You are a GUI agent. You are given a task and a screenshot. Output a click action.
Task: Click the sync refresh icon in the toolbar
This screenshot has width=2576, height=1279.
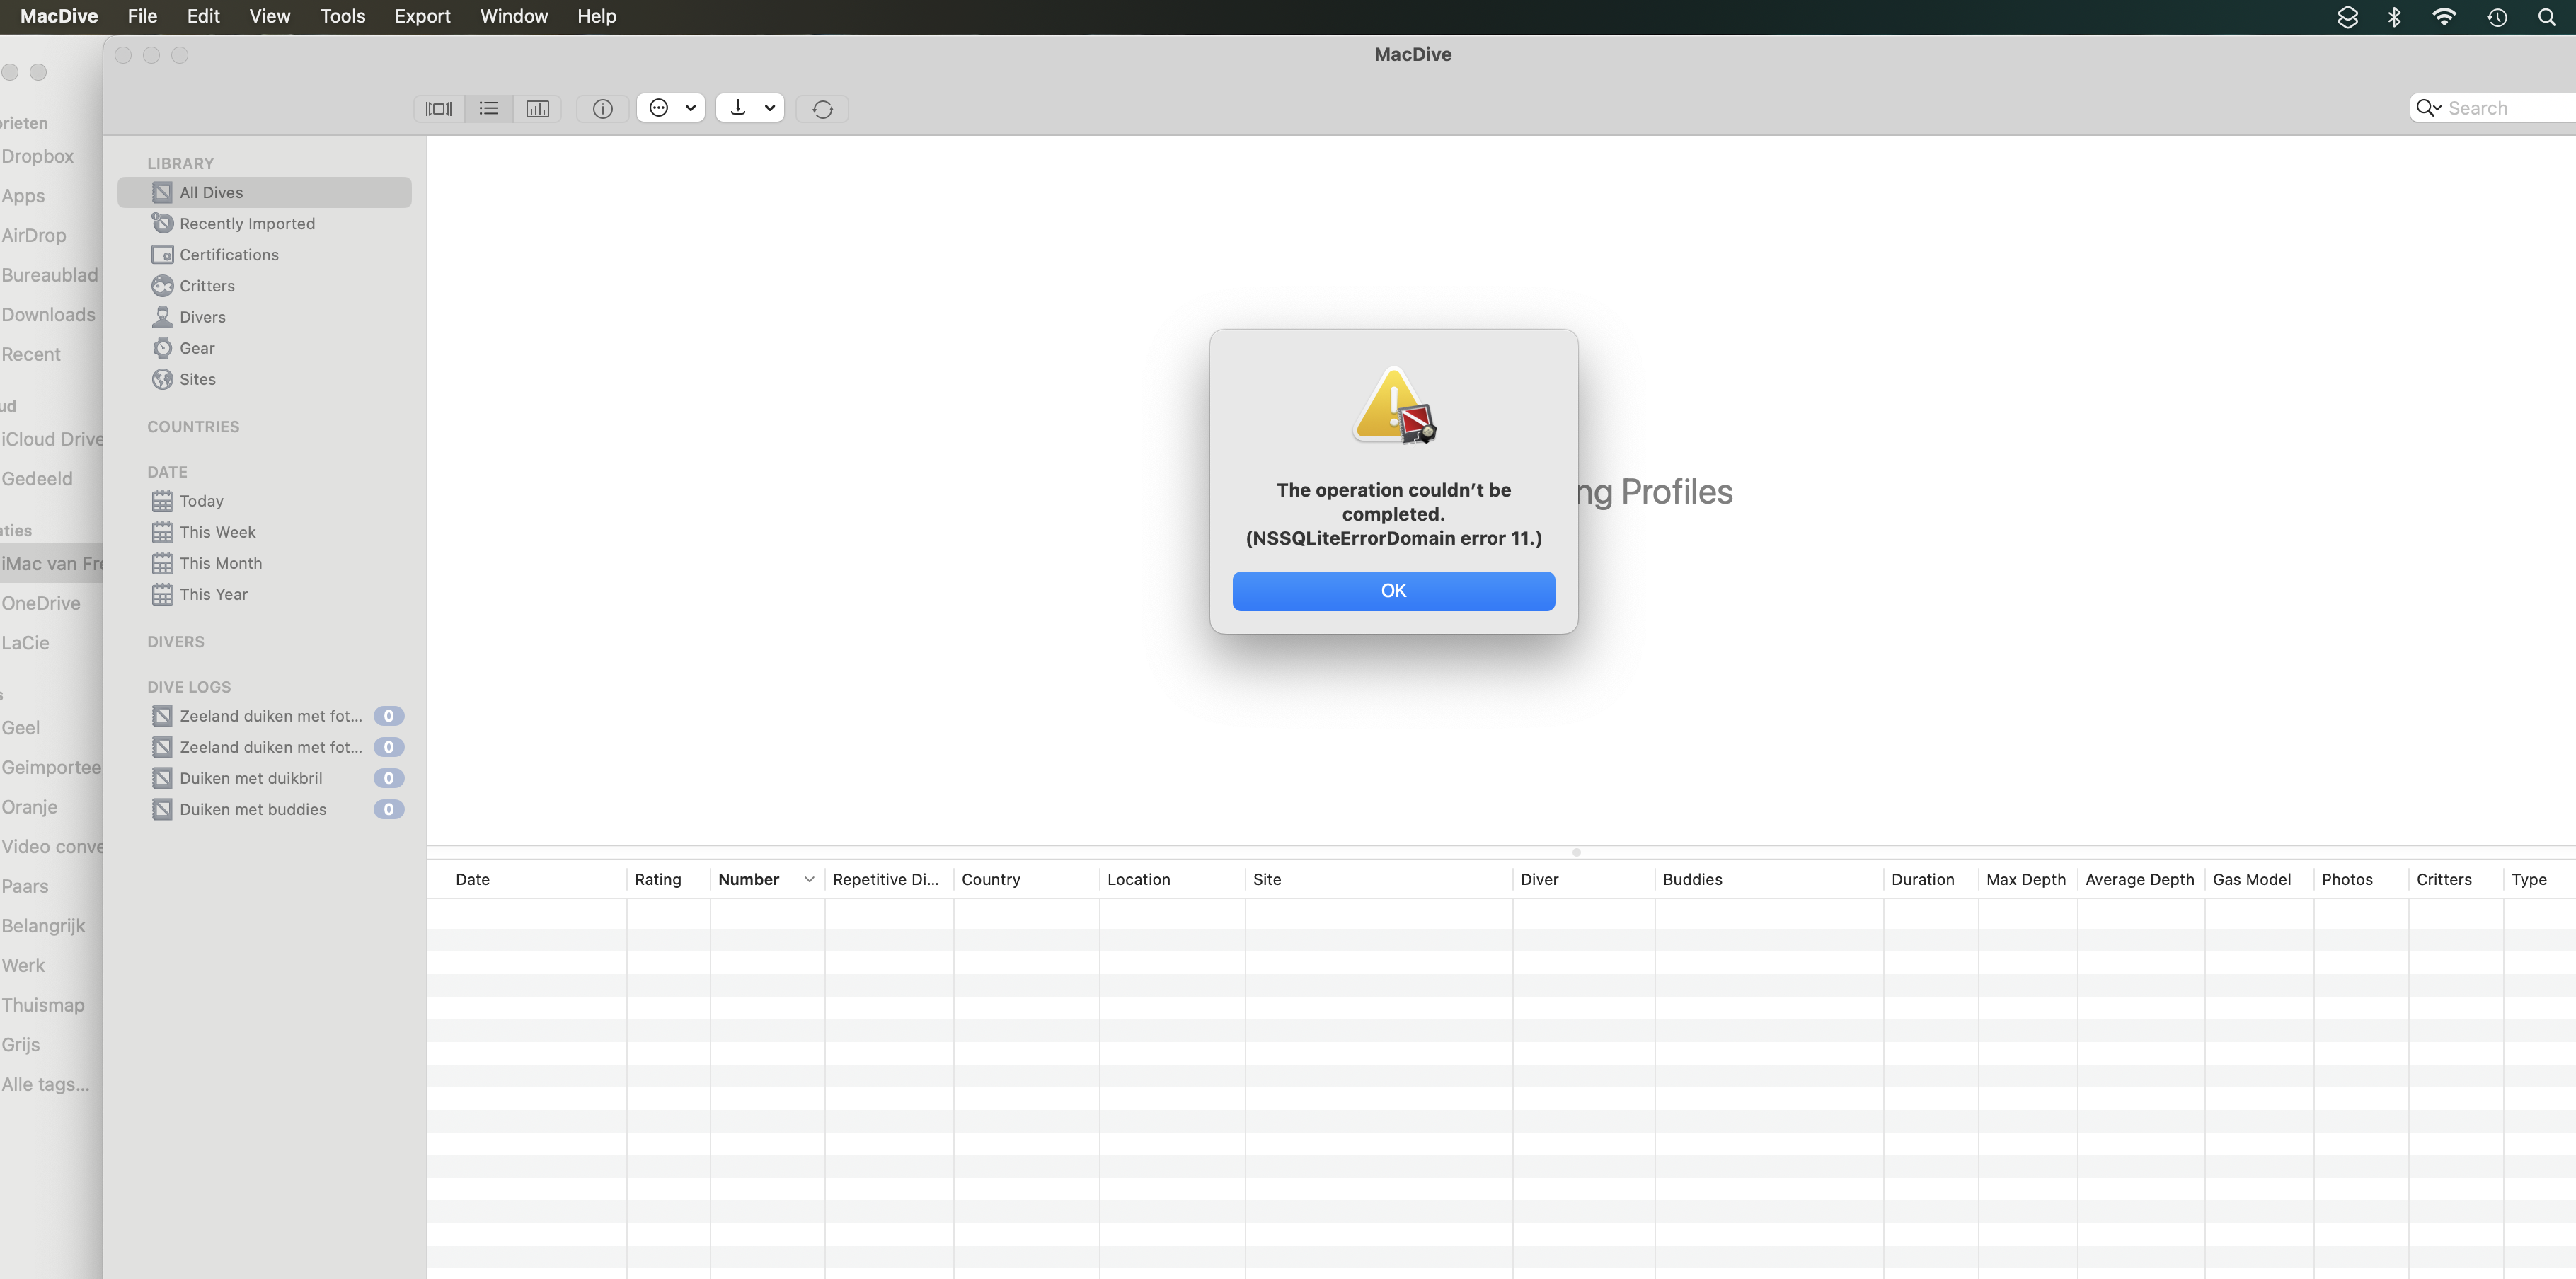pos(822,109)
